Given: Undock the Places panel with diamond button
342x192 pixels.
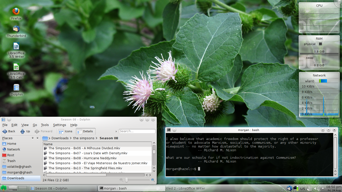Looking at the screenshot, I should coord(33,138).
